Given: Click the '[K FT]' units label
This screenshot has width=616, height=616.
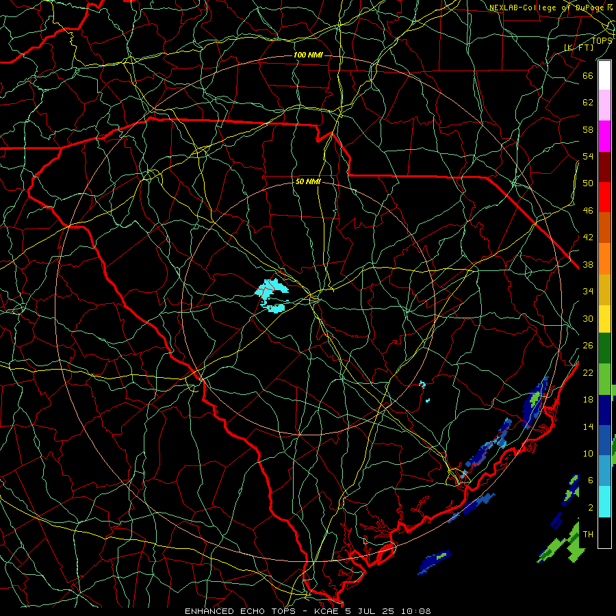Looking at the screenshot, I should coord(579,47).
